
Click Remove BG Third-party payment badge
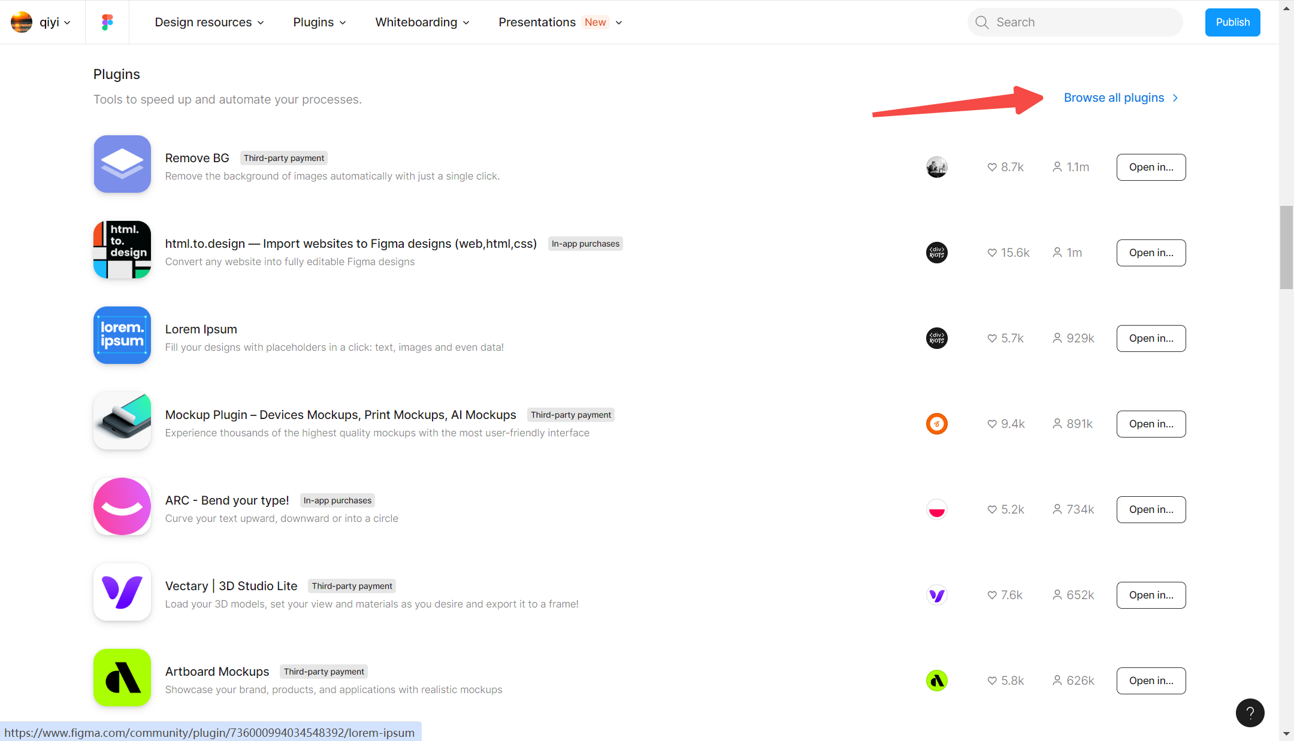tap(284, 158)
